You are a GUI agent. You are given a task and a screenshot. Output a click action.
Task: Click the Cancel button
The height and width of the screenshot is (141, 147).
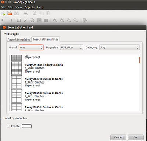point(118,137)
